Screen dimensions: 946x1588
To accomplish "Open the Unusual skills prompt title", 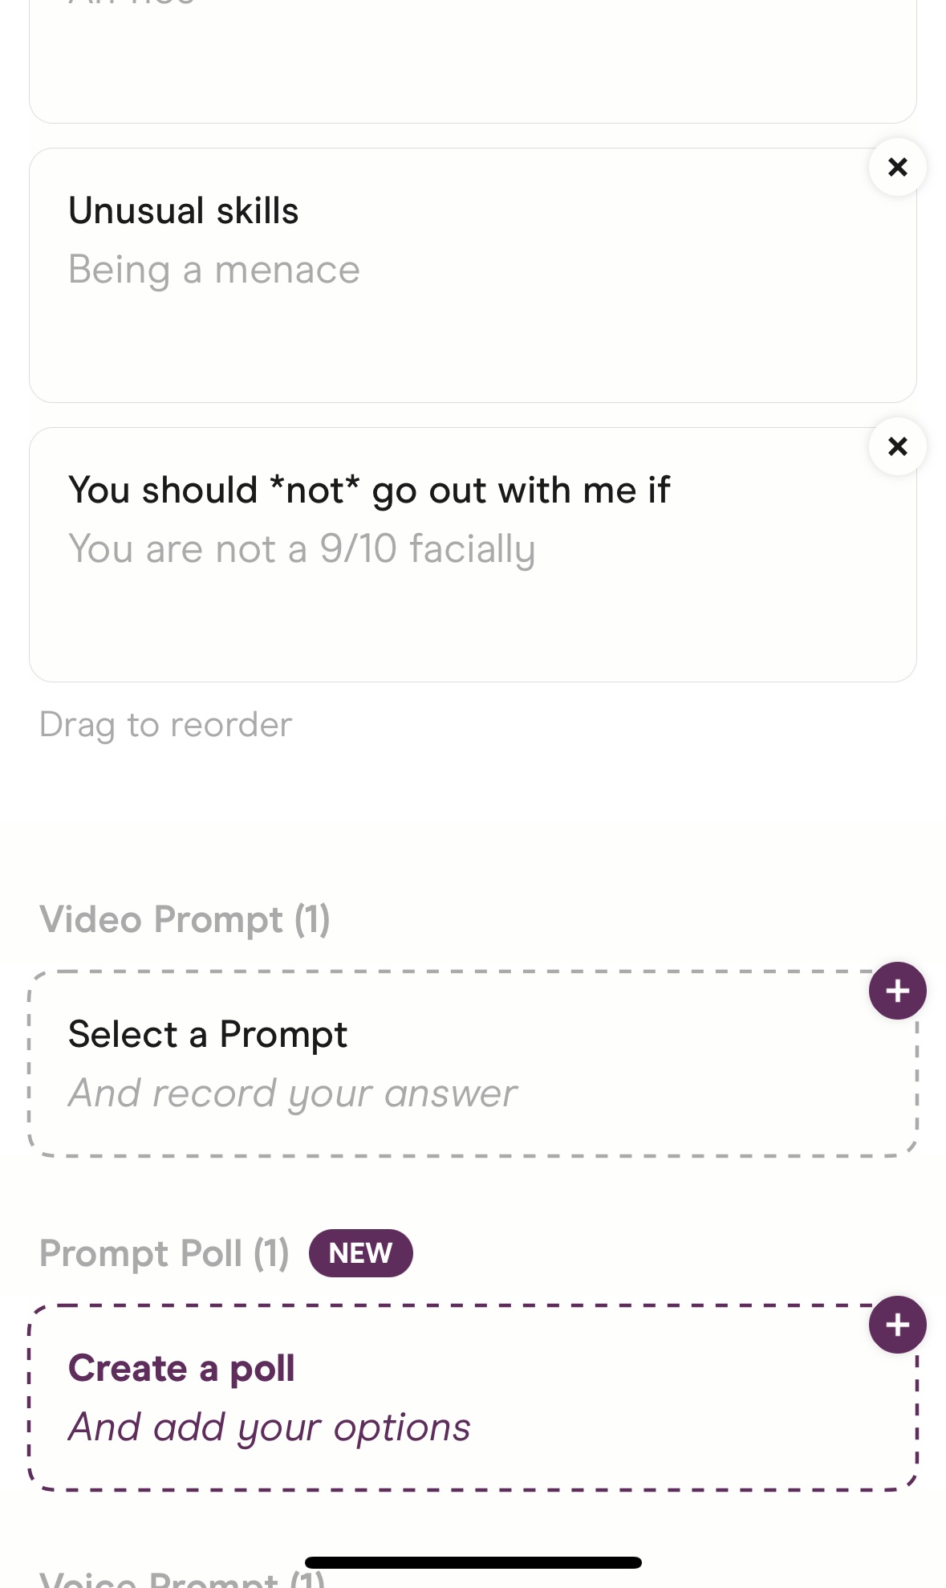I will 184,211.
